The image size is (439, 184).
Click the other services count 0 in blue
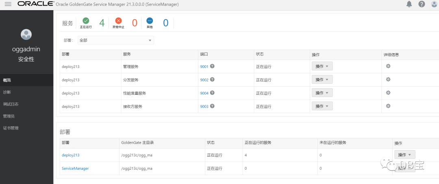(x=166, y=23)
